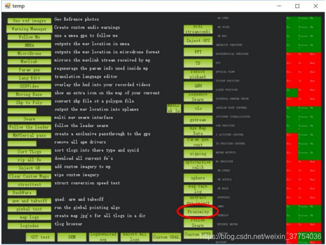326x245 pixels.
Task: Launch the OSDVideo overlay tool
Action: [x=29, y=86]
